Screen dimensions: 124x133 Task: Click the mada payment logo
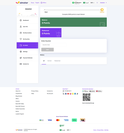click(41, 120)
